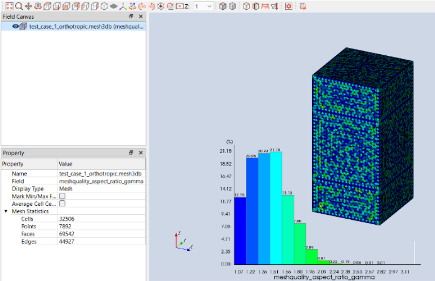Collapse the Mesh Statistics group

6,212
